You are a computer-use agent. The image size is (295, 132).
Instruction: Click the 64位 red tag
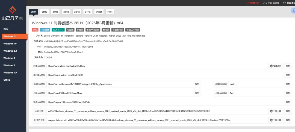35,30
